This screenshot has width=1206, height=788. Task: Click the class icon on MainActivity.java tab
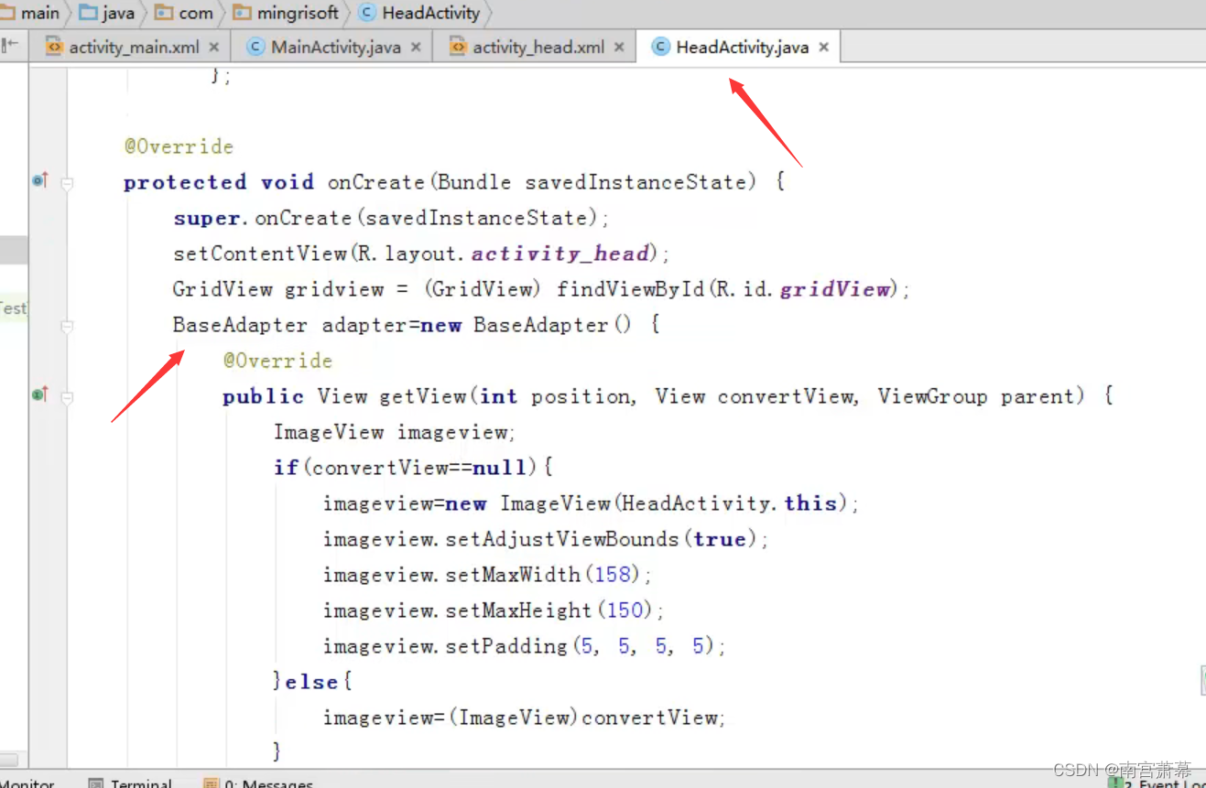pyautogui.click(x=256, y=47)
